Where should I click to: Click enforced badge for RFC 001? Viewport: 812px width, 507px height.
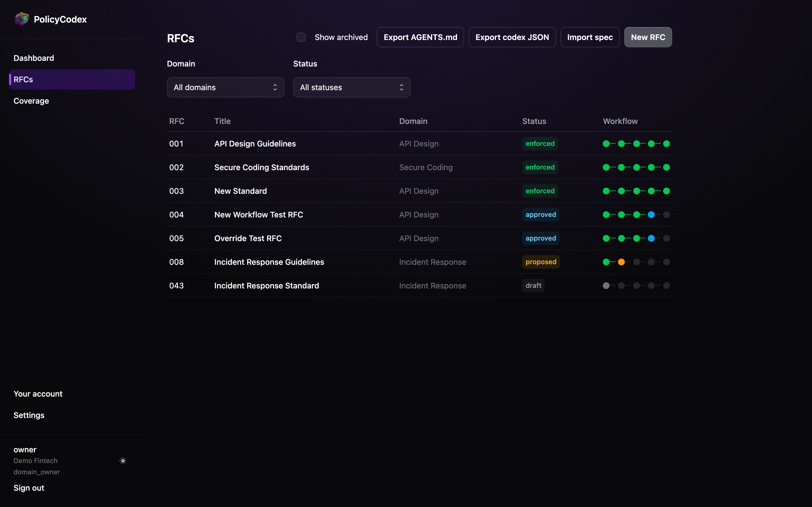tap(540, 144)
